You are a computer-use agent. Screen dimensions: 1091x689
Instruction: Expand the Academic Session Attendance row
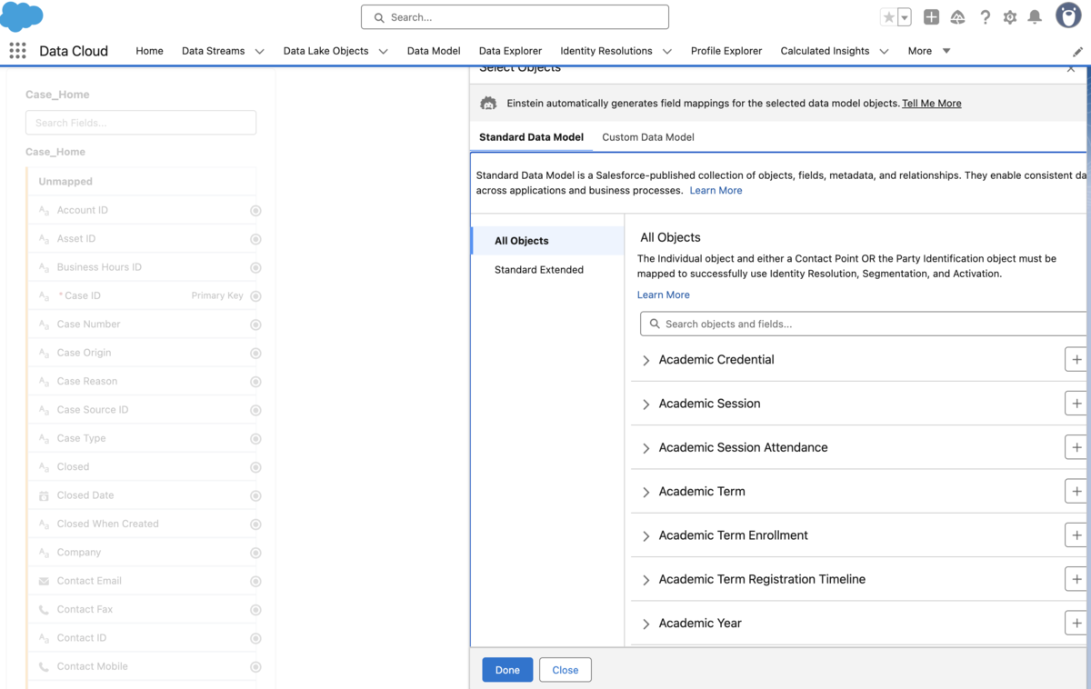point(646,448)
